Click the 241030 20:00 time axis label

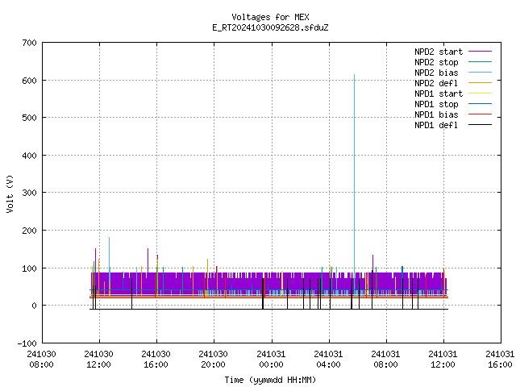point(213,360)
